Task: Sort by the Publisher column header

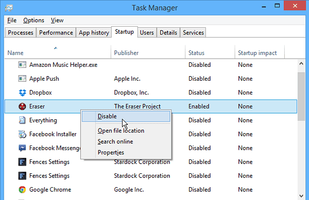Action: 148,53
